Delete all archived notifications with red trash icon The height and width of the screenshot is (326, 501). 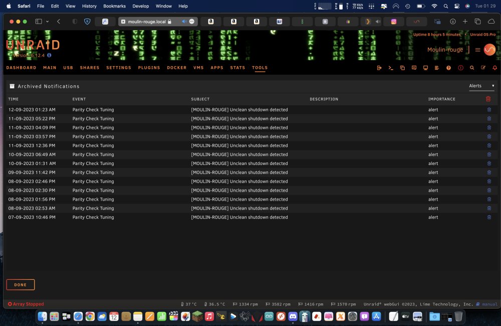pyautogui.click(x=488, y=99)
